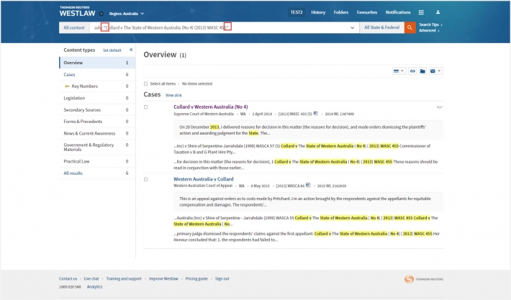The height and width of the screenshot is (300, 511).
Task: Open the Region: Australia dropdown
Action: (127, 14)
